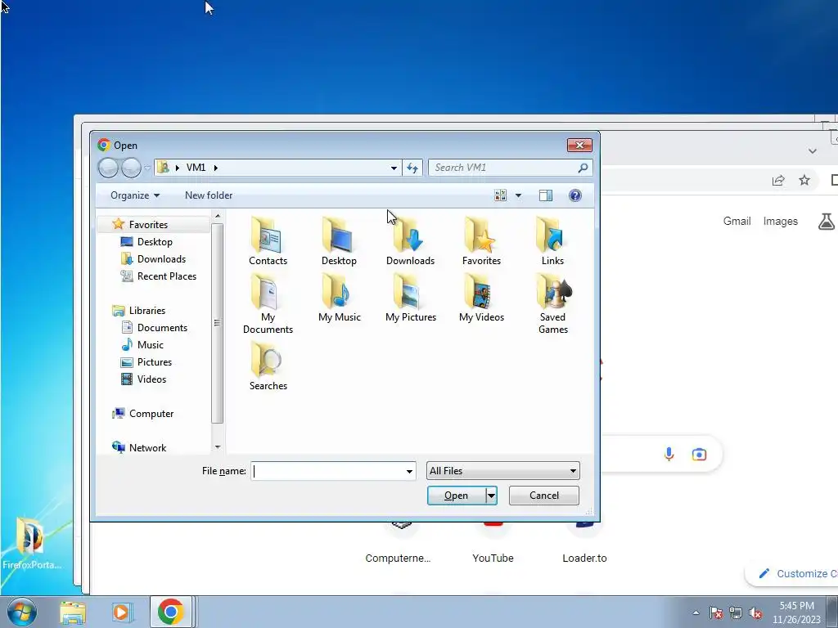
Task: Select the My Music folder
Action: (x=339, y=297)
